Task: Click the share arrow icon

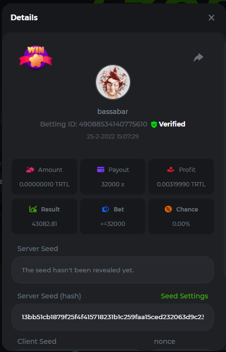Action: tap(198, 57)
